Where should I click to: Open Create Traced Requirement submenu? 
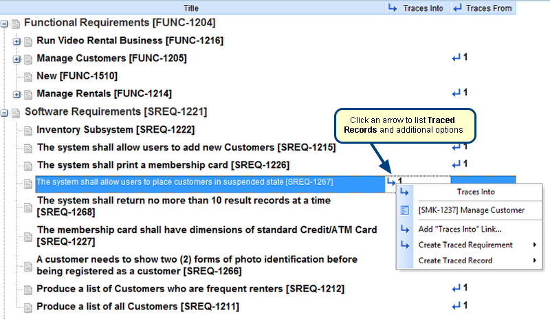(465, 245)
